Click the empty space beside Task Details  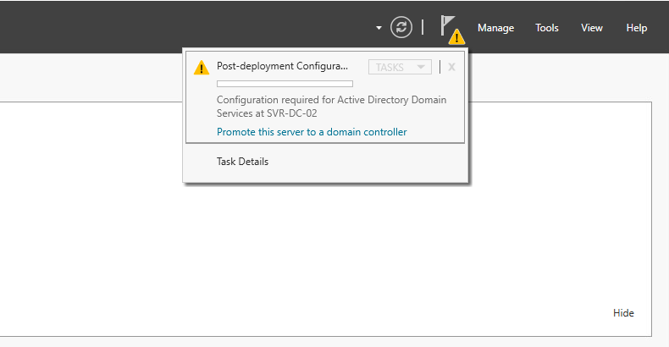[367, 162]
